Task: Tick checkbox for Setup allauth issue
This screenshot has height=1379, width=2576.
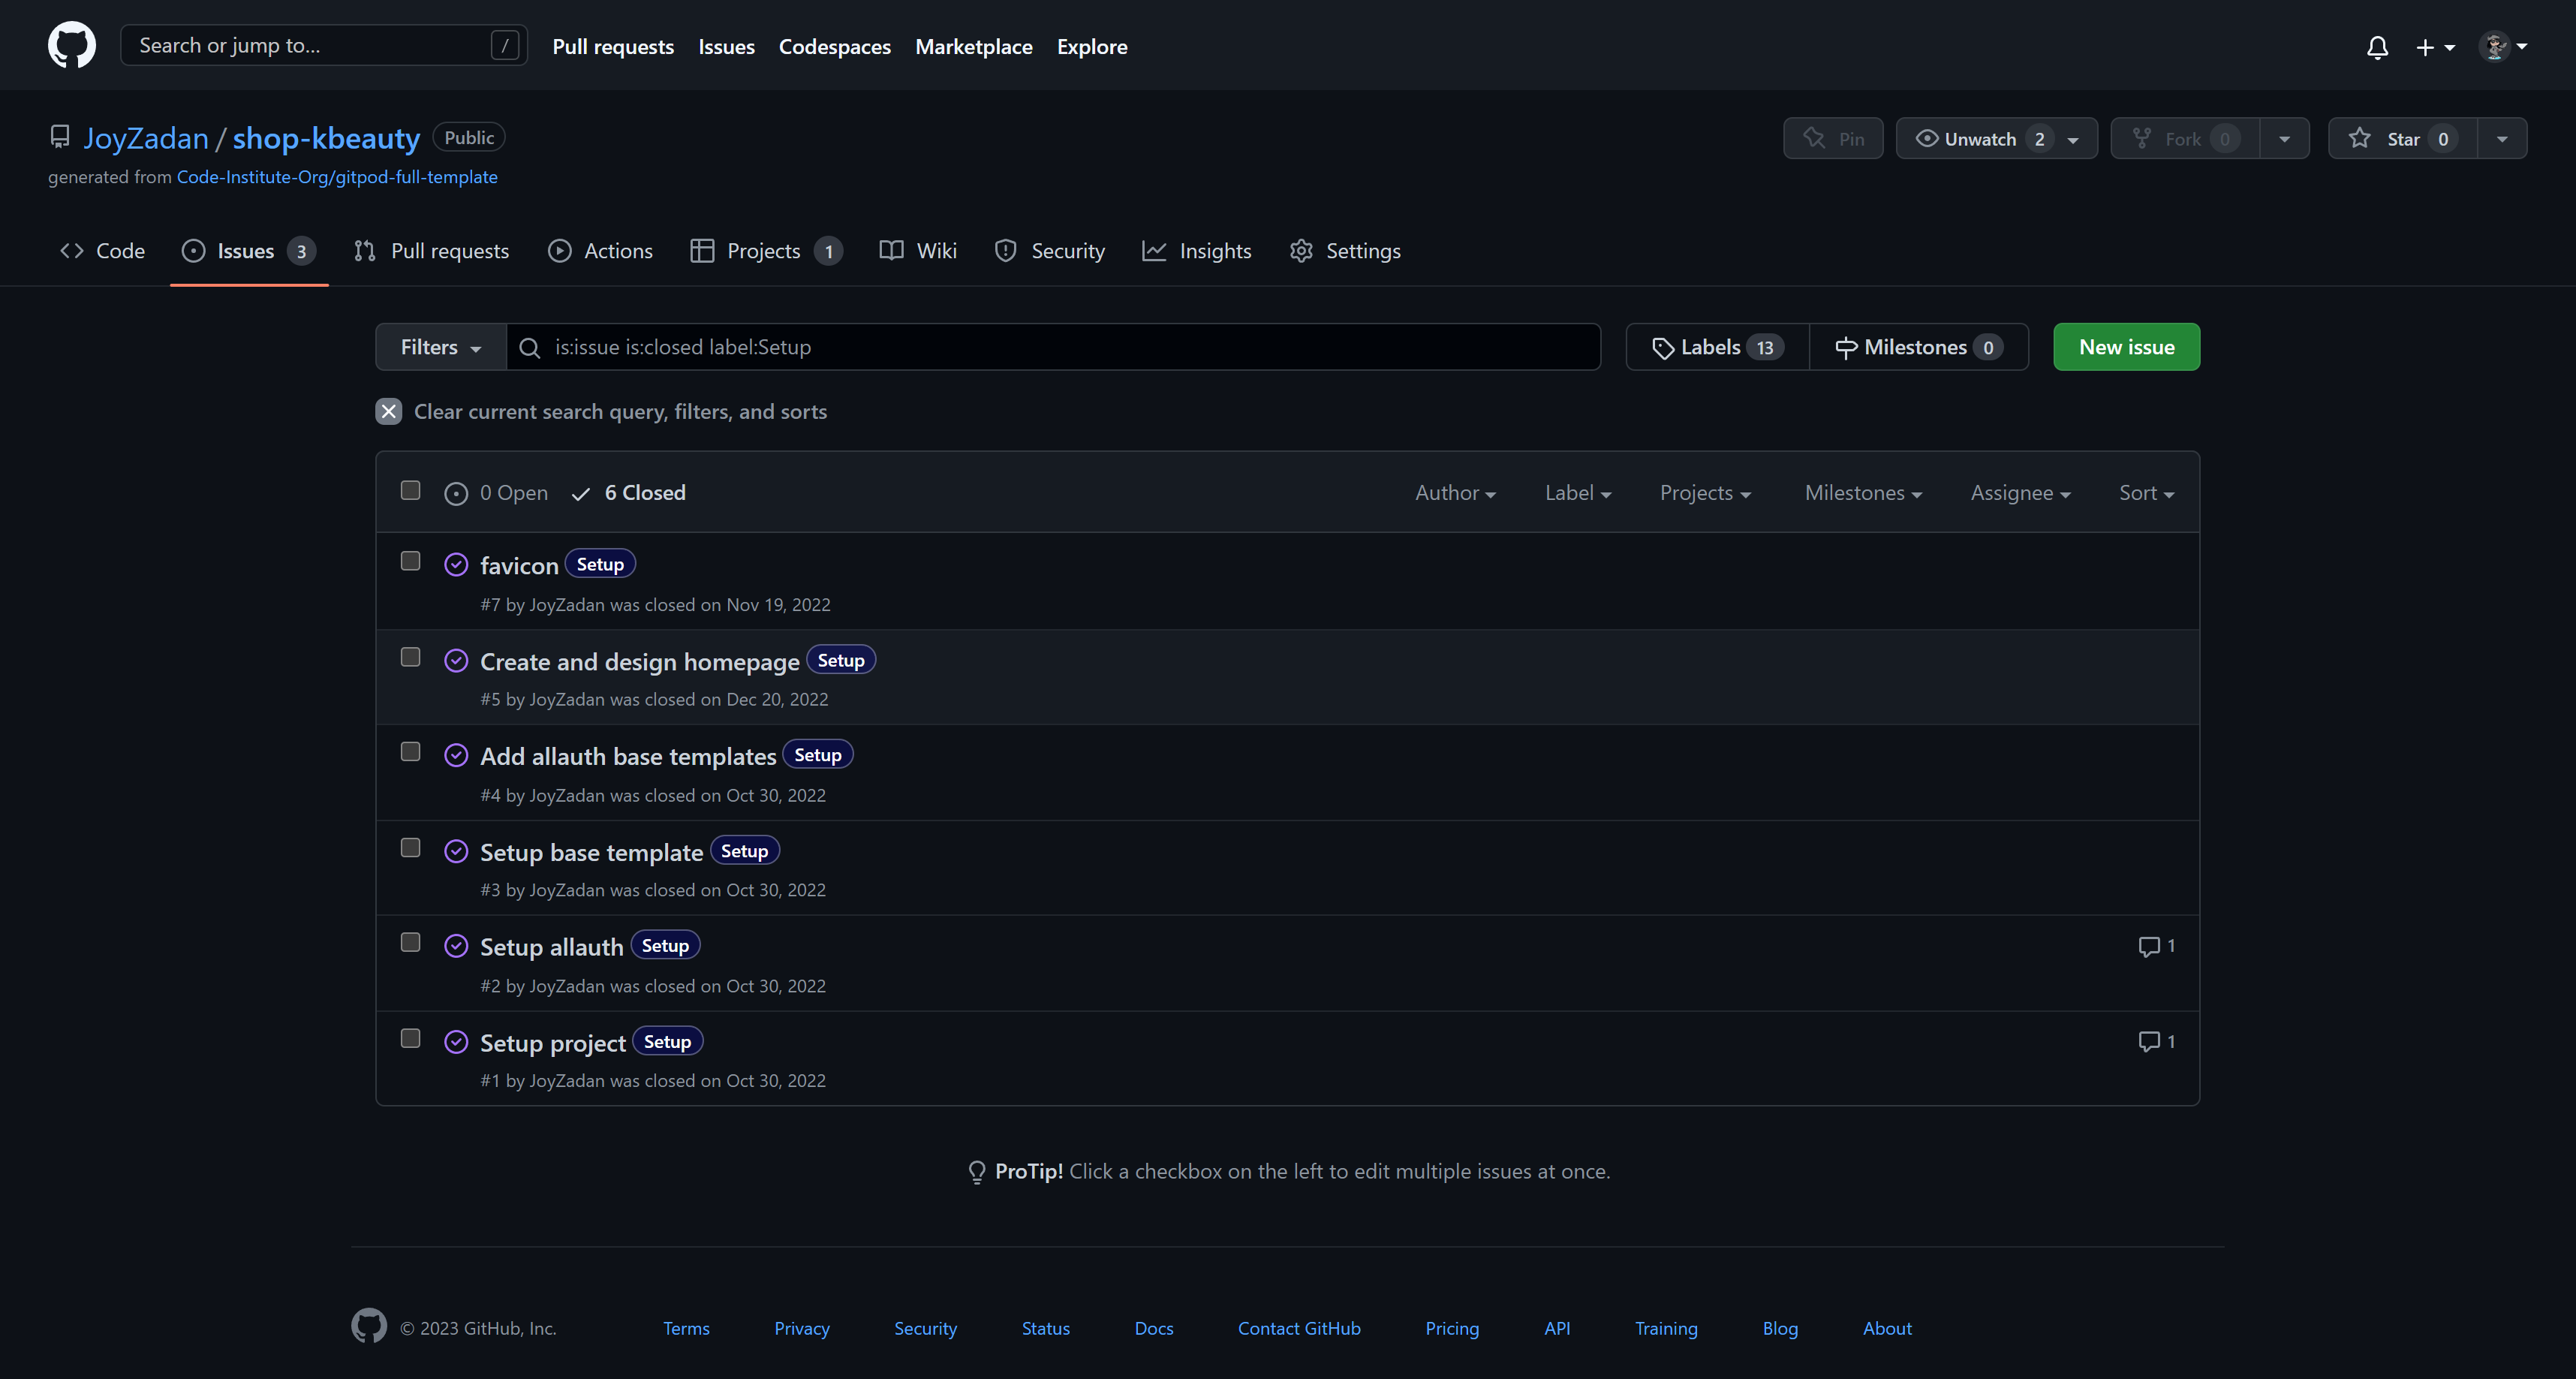Action: click(x=410, y=942)
